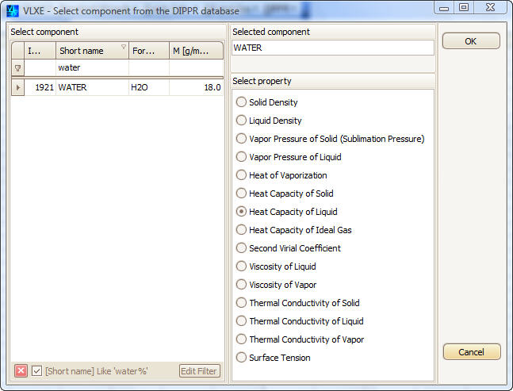Click the VLXE app icon in title bar

[13, 11]
